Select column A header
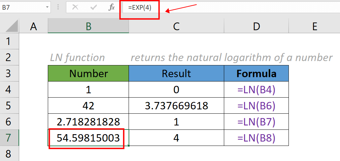This screenshot has height=161, width=340. click(x=33, y=26)
